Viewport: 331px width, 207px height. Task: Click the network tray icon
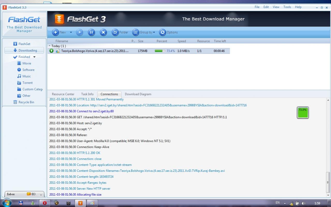pyautogui.click(x=291, y=203)
